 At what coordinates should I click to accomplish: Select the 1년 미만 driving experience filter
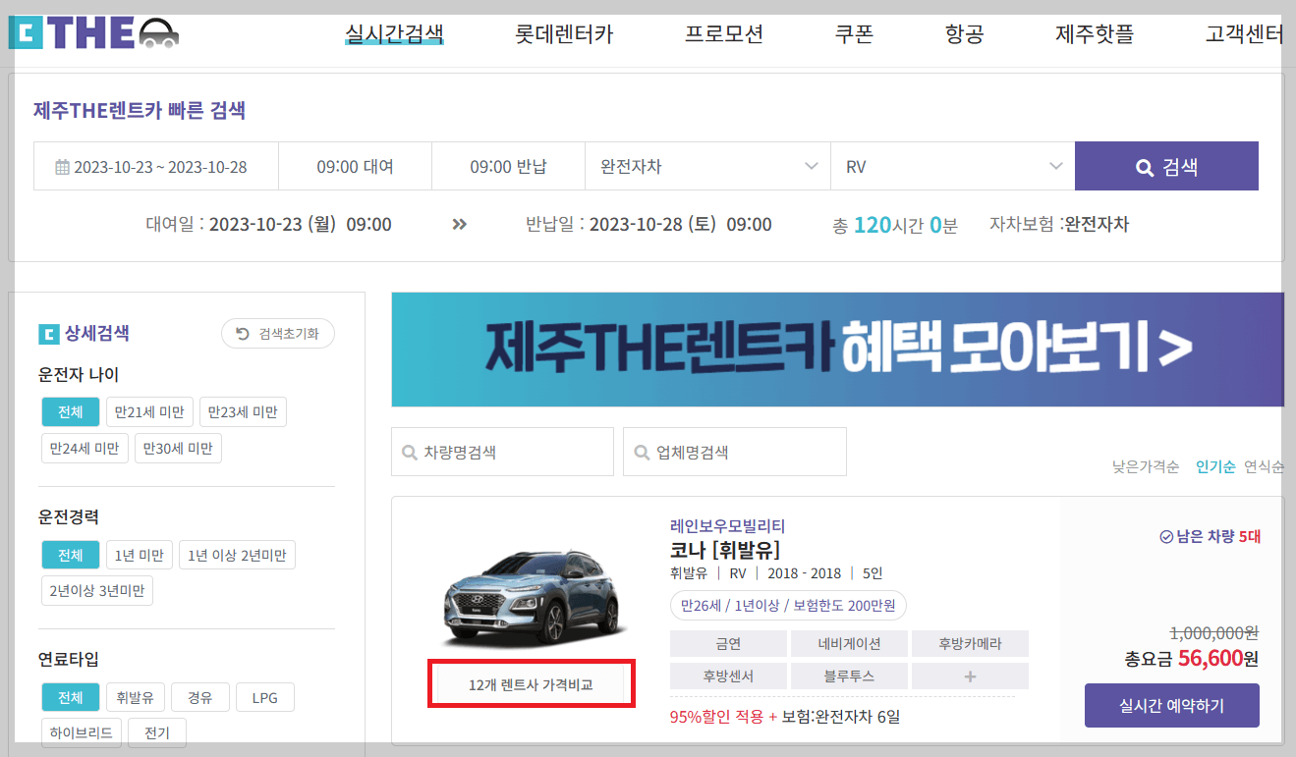[x=139, y=555]
